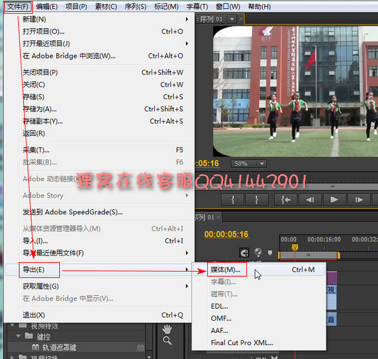The width and height of the screenshot is (378, 359).
Task: Open the 序列(S) menu
Action: point(135,6)
